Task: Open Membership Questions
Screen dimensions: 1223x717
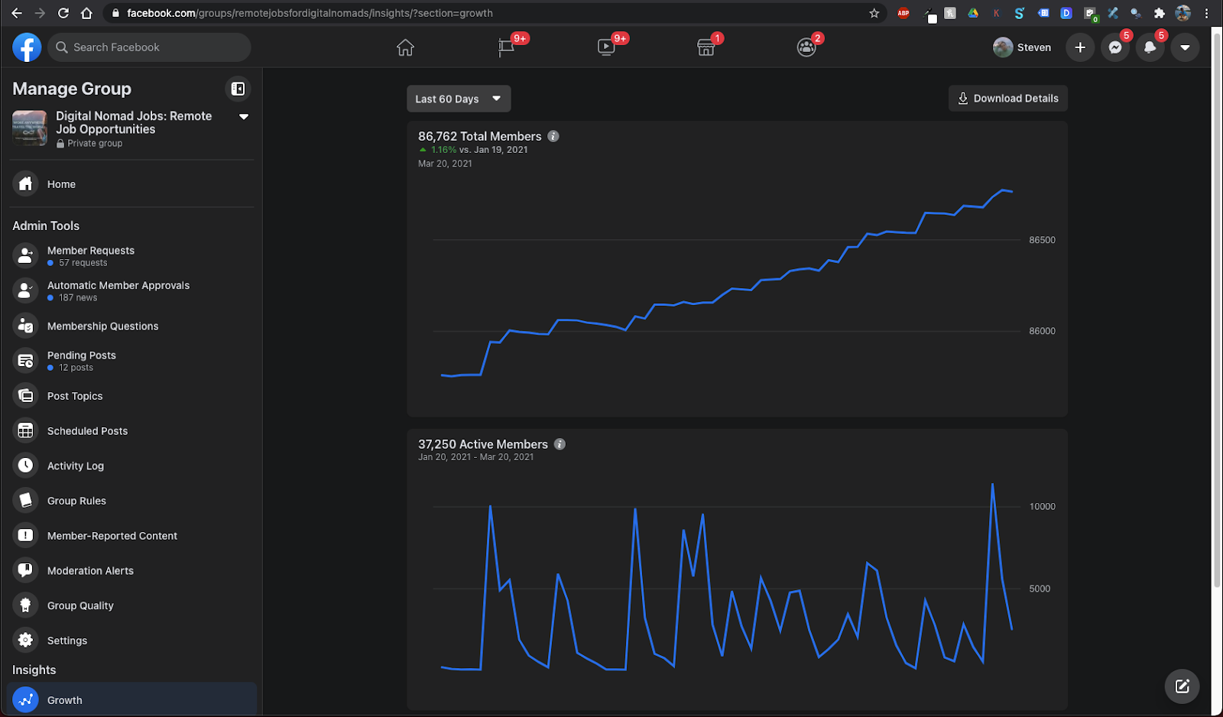Action: [131, 326]
